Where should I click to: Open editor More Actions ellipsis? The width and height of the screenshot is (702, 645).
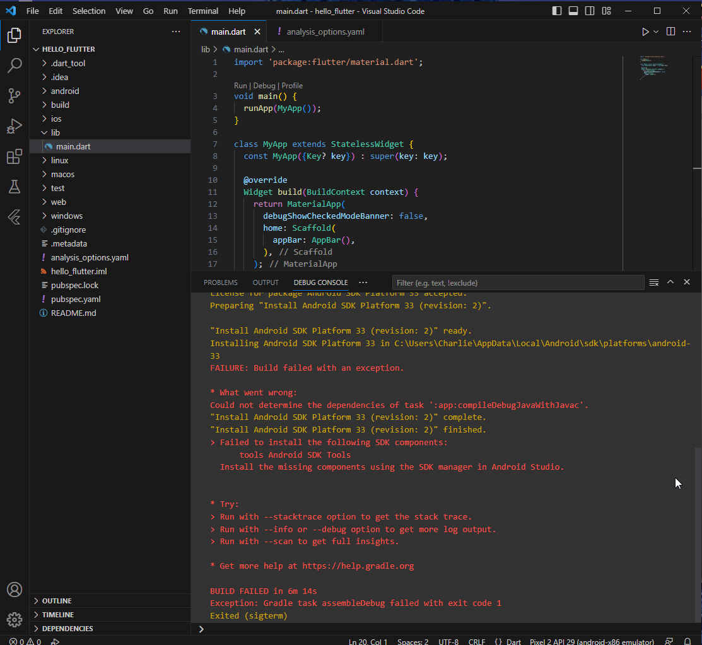pos(687,32)
